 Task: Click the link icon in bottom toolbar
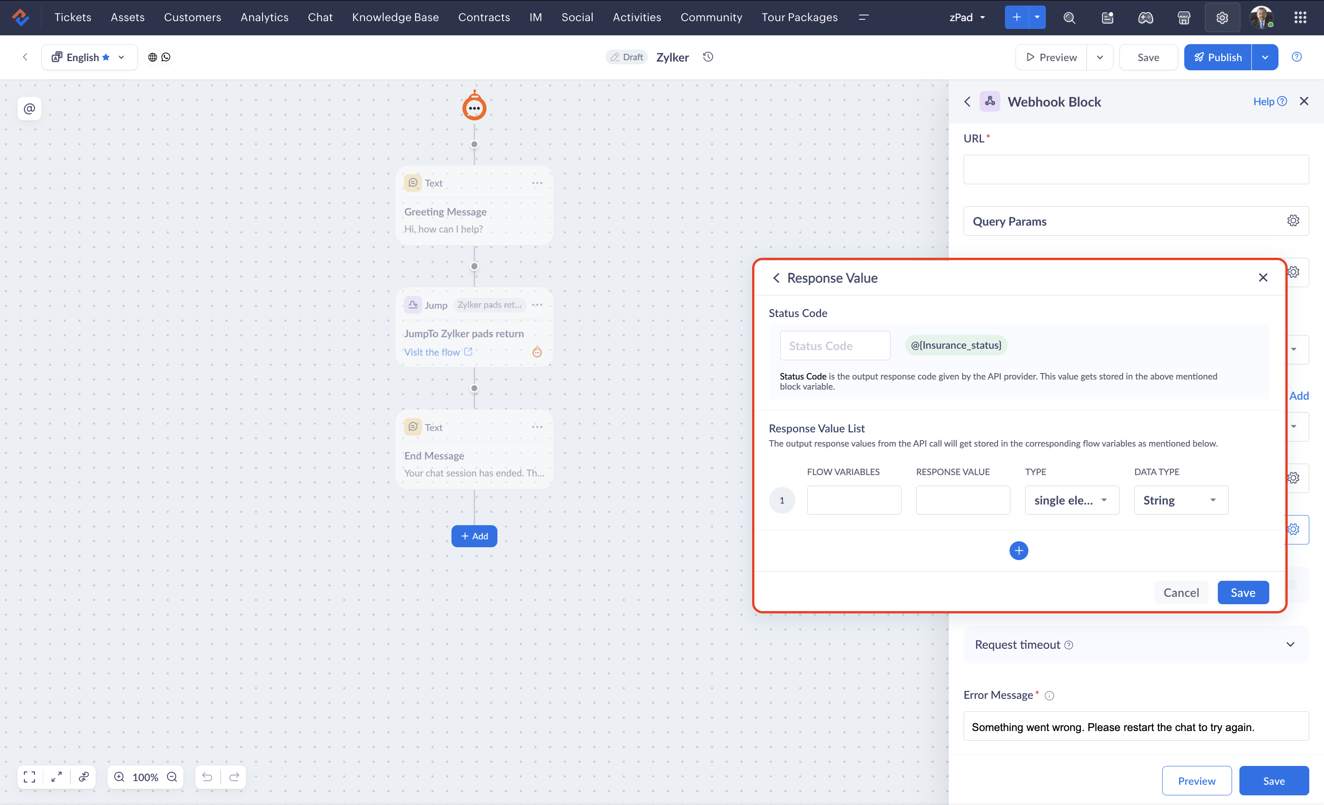tap(84, 777)
